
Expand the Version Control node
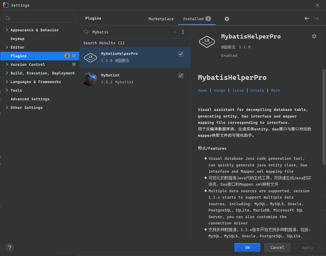point(7,64)
